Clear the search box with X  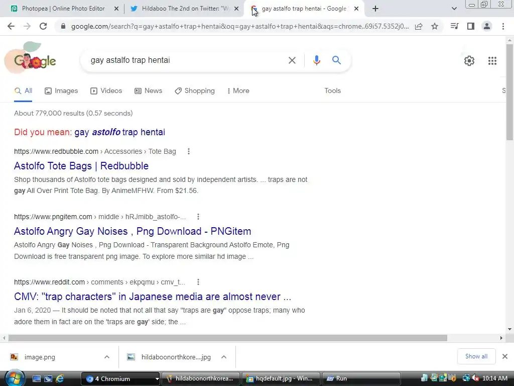292,60
